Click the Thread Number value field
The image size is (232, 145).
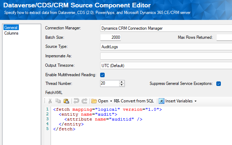point(110,84)
